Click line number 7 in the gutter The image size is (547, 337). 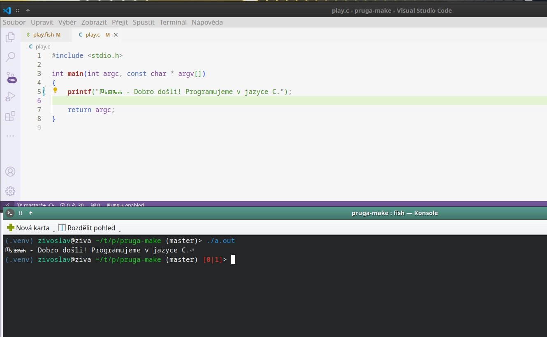point(39,110)
